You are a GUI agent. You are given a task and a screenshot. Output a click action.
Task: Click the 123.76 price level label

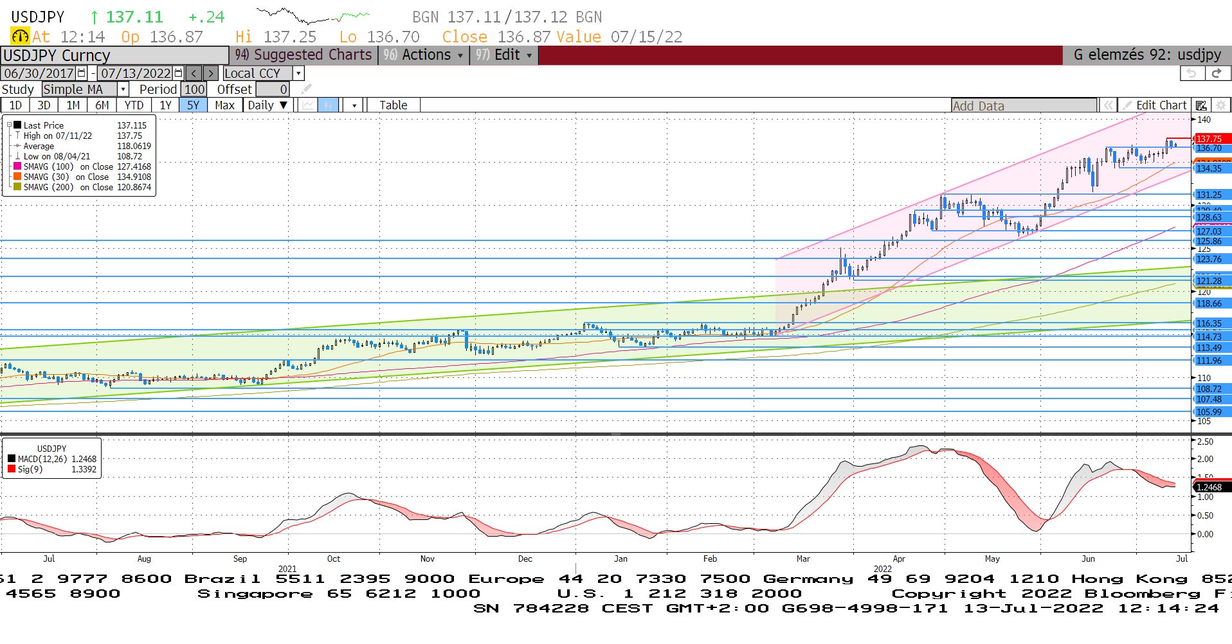1212,259
